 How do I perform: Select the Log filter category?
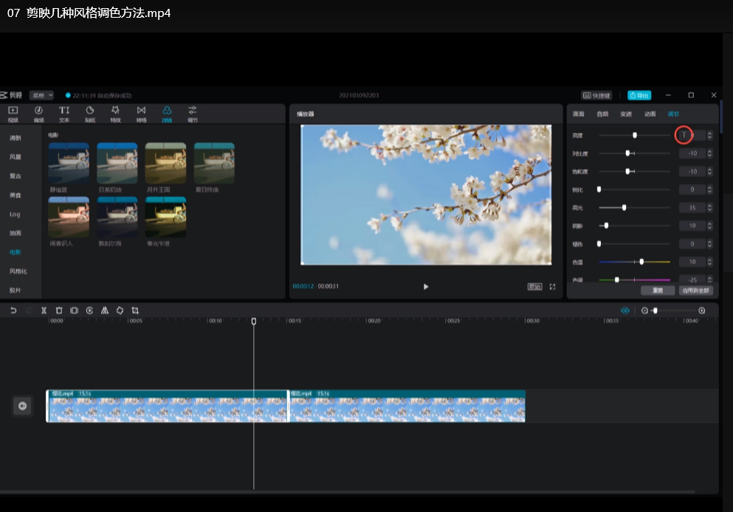15,215
